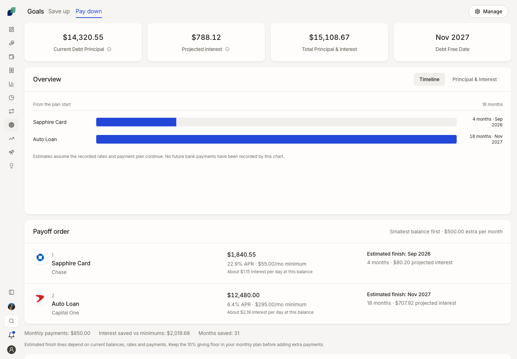The width and height of the screenshot is (517, 359).
Task: Click the $1,840.55 Sapphire balance
Action: [x=242, y=255]
